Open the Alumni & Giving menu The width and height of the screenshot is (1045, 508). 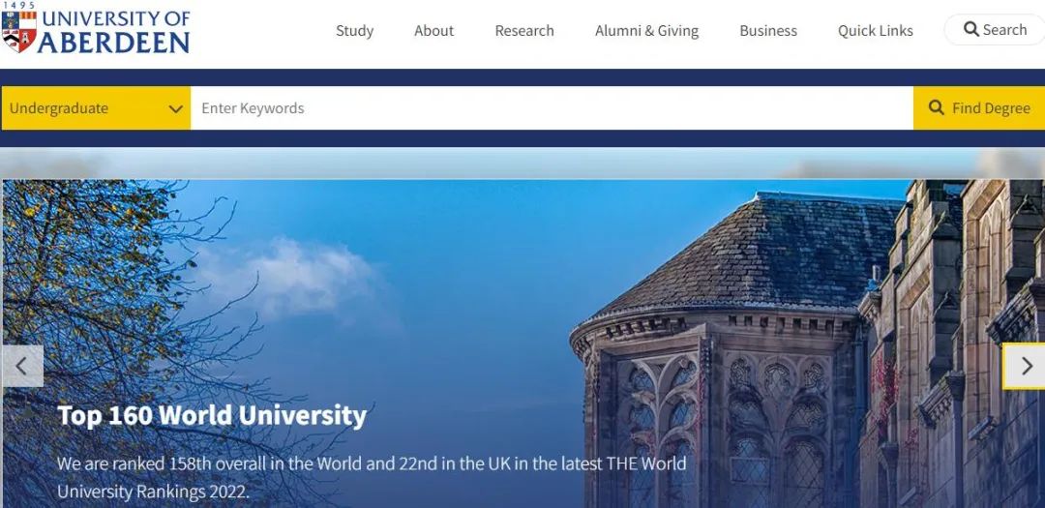click(x=646, y=31)
